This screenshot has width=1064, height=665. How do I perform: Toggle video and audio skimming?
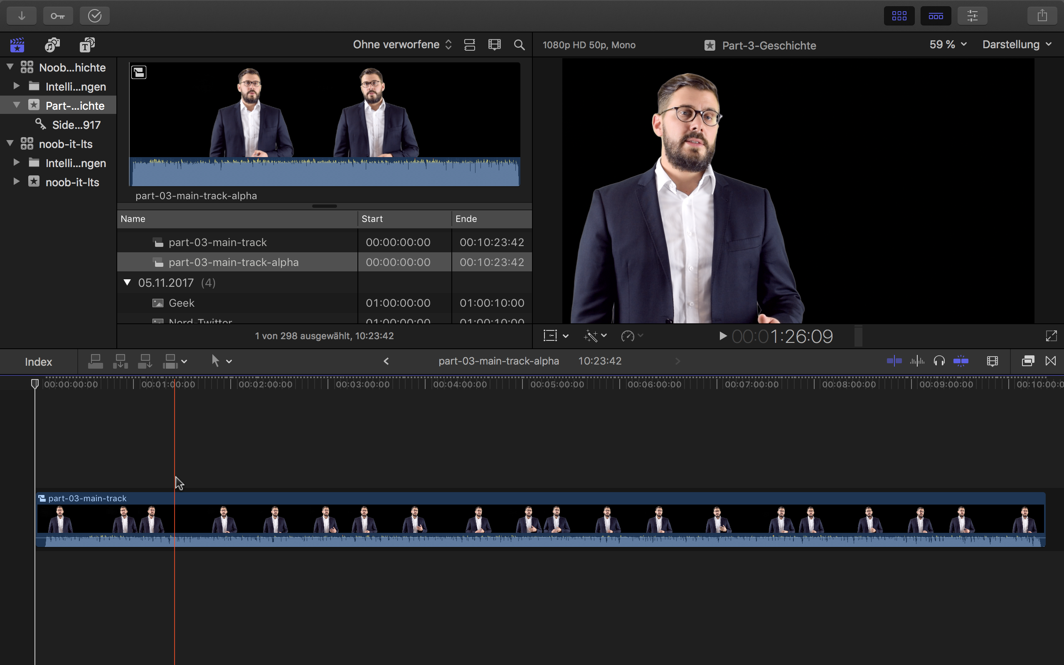(x=894, y=362)
